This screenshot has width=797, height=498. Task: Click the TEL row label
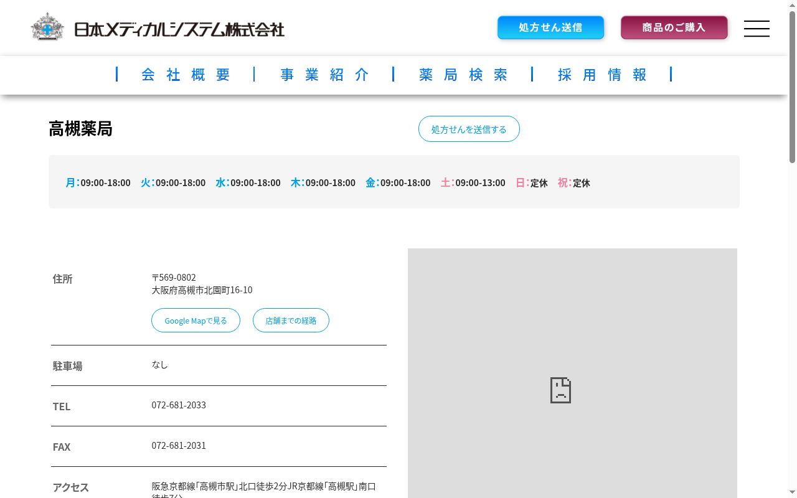62,406
